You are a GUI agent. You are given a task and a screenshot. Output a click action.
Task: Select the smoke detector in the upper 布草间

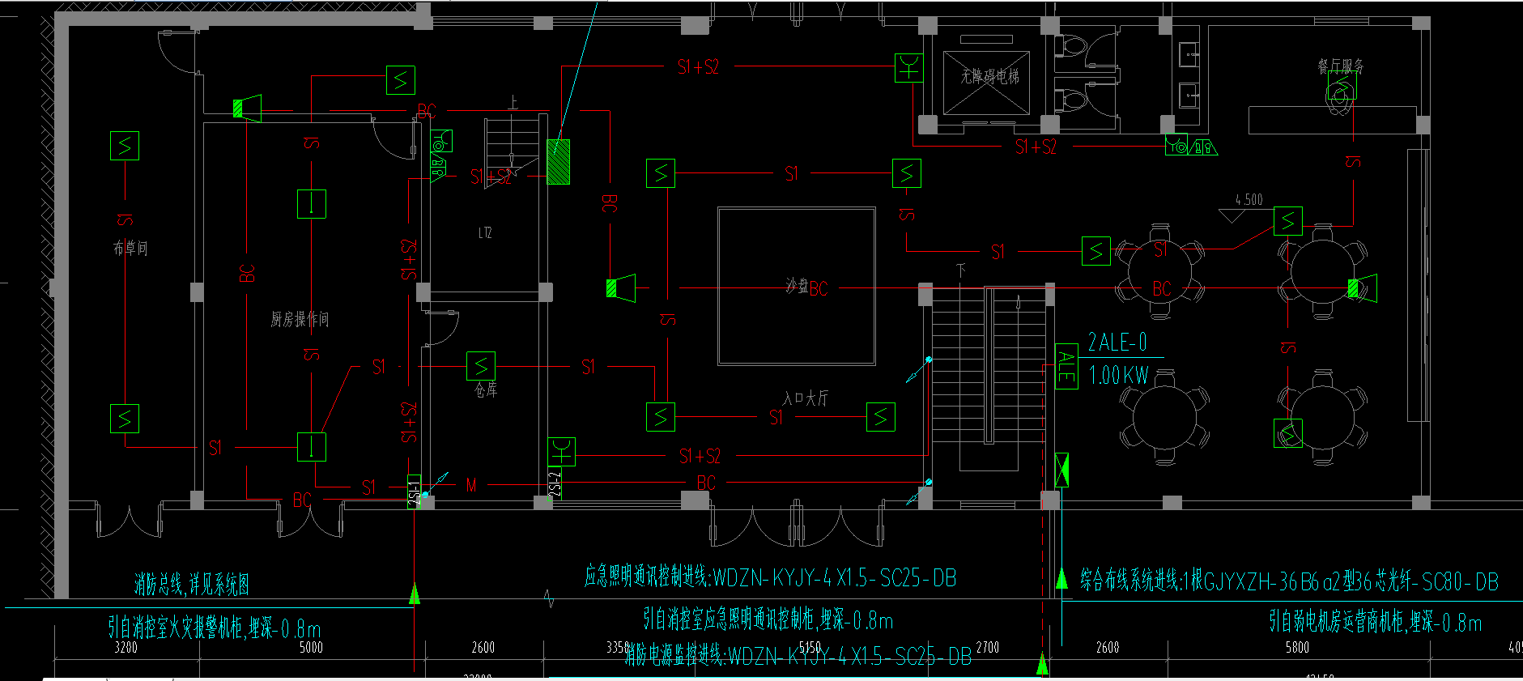click(125, 146)
